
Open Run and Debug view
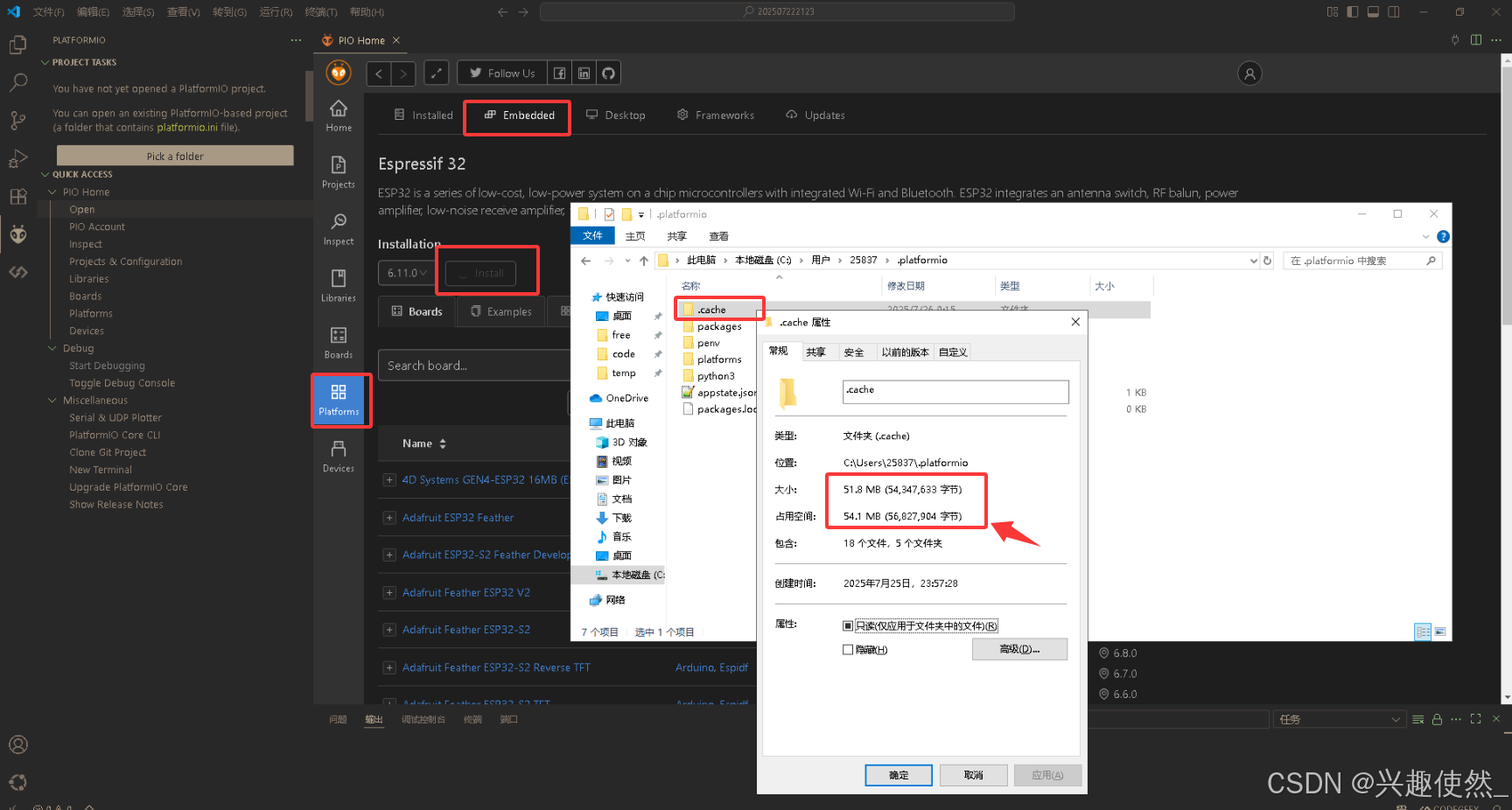(x=17, y=158)
